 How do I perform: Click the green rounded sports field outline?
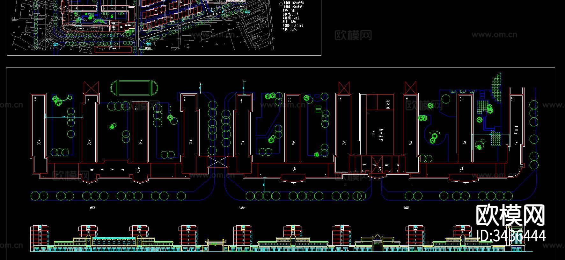[x=135, y=88]
